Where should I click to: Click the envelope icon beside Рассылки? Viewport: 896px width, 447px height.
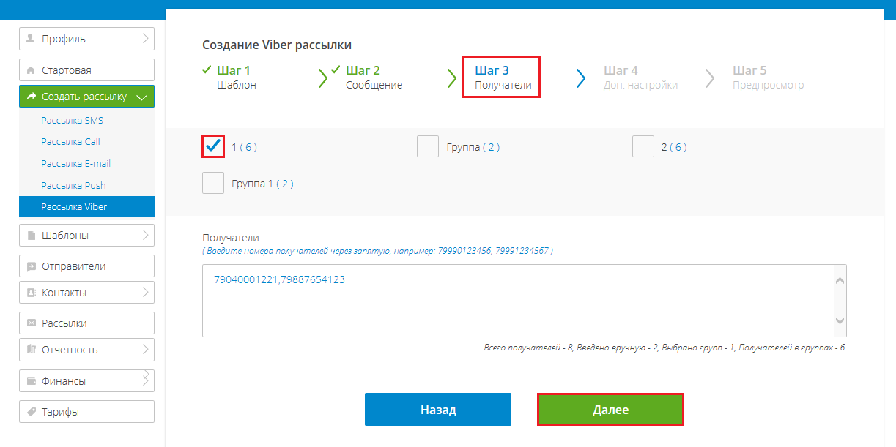pyautogui.click(x=31, y=323)
